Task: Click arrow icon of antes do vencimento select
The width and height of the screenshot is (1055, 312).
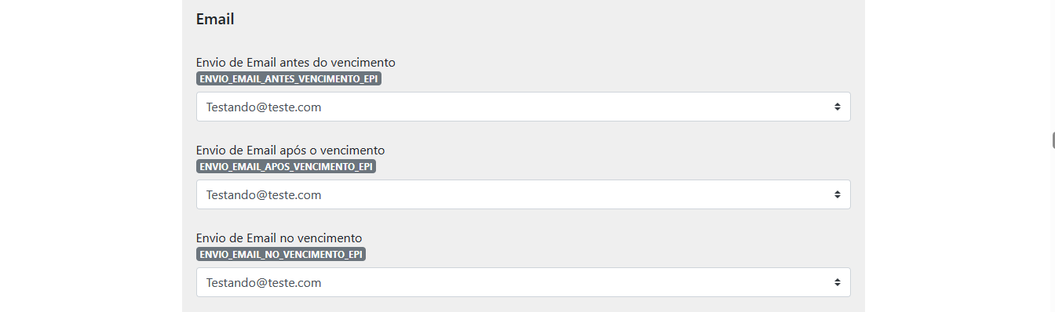Action: [x=838, y=107]
